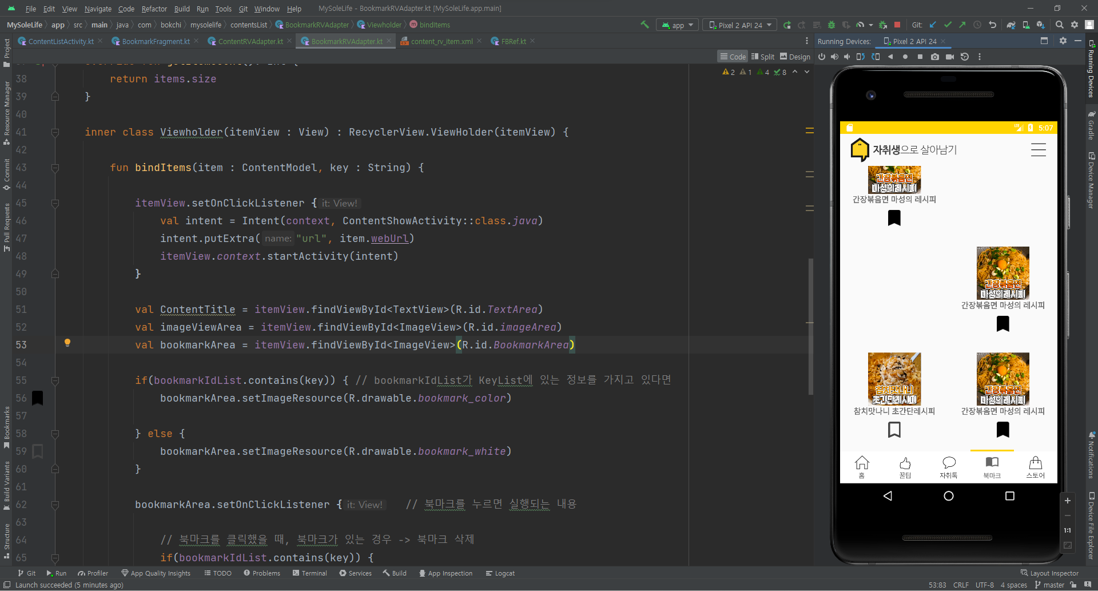This screenshot has width=1098, height=591.
Task: Rerun the app with the green rerun icon
Action: point(787,25)
